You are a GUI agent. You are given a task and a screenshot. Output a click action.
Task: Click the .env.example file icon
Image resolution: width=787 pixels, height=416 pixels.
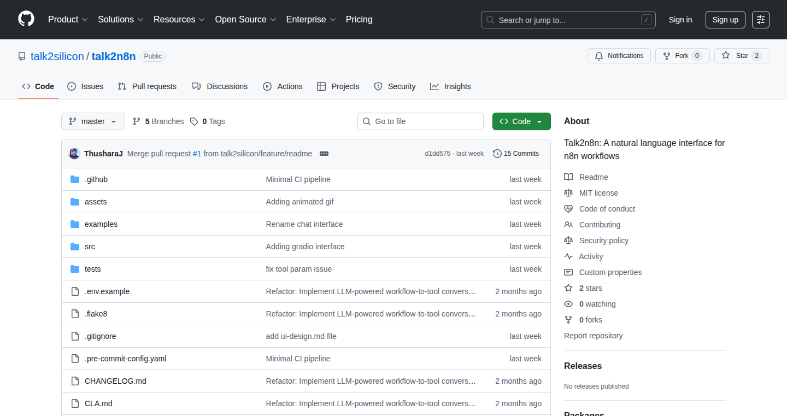[75, 291]
